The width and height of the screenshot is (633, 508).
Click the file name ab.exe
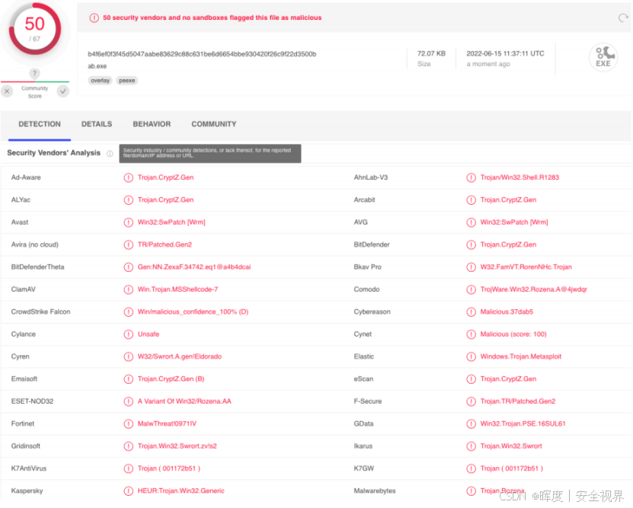click(98, 66)
